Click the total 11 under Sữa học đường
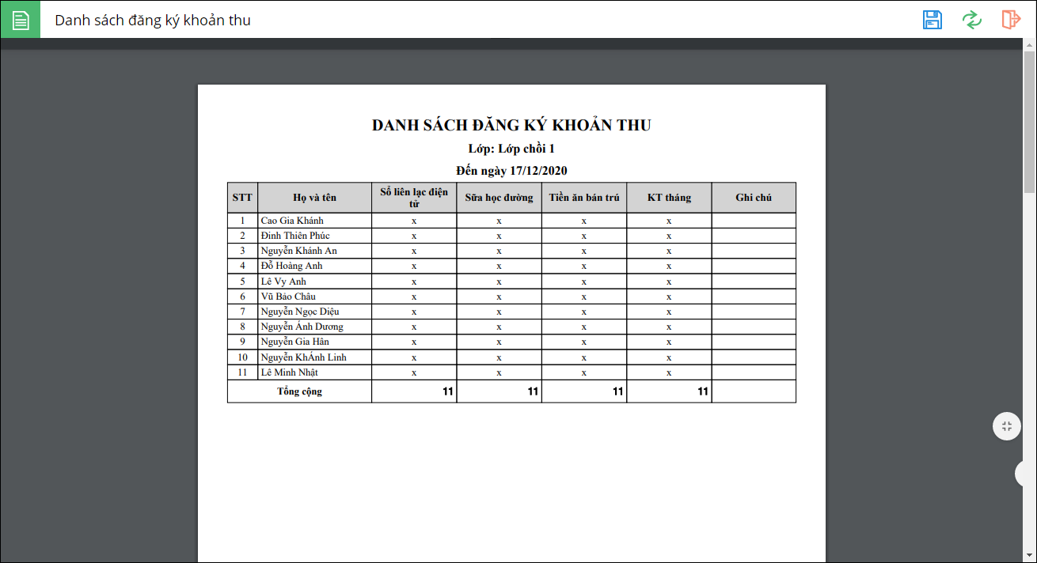Viewport: 1037px width, 563px height. 533,391
